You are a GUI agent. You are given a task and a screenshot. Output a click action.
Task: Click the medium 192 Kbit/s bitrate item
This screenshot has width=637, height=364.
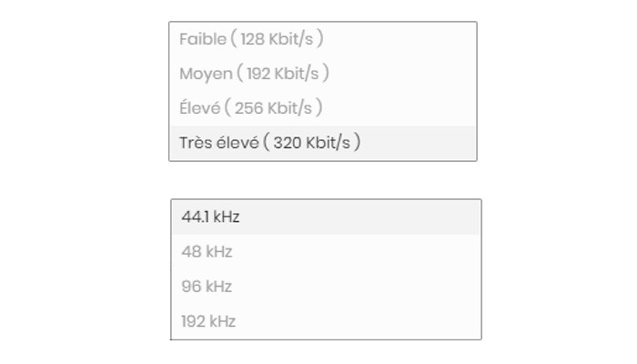pyautogui.click(x=255, y=74)
